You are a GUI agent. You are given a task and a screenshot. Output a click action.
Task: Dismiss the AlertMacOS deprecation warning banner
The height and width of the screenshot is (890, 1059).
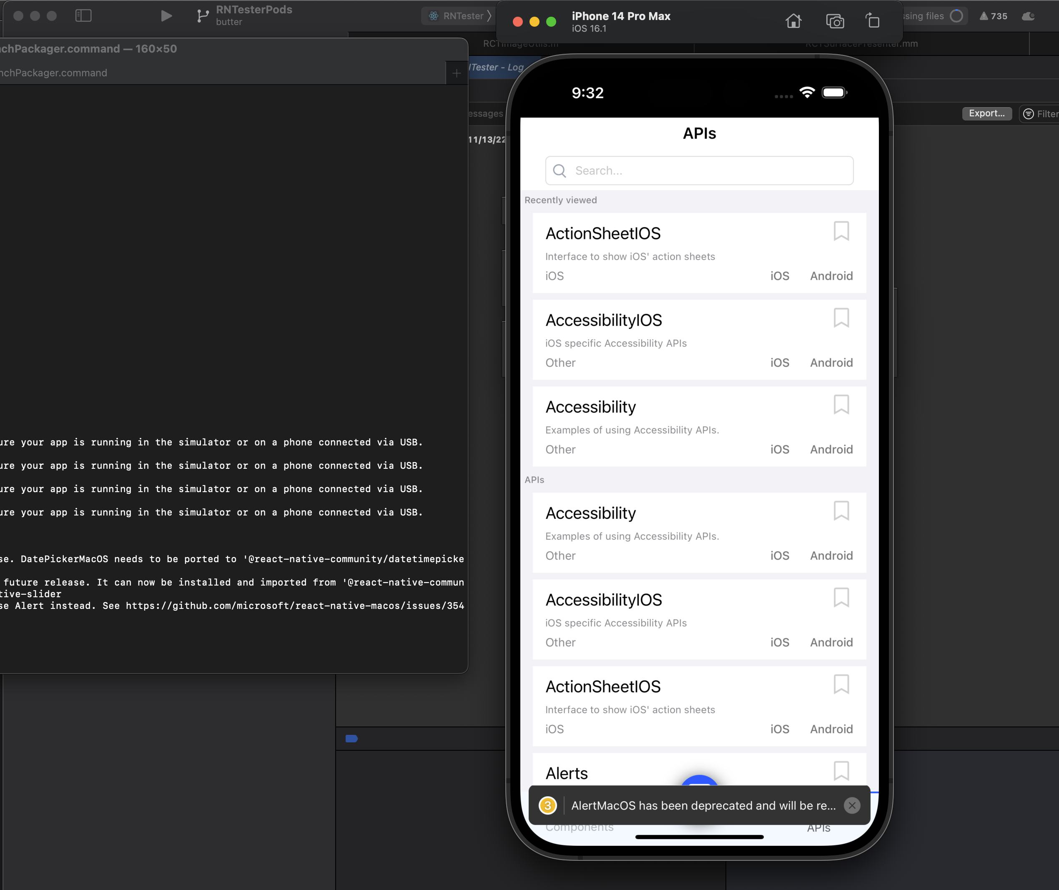(852, 806)
